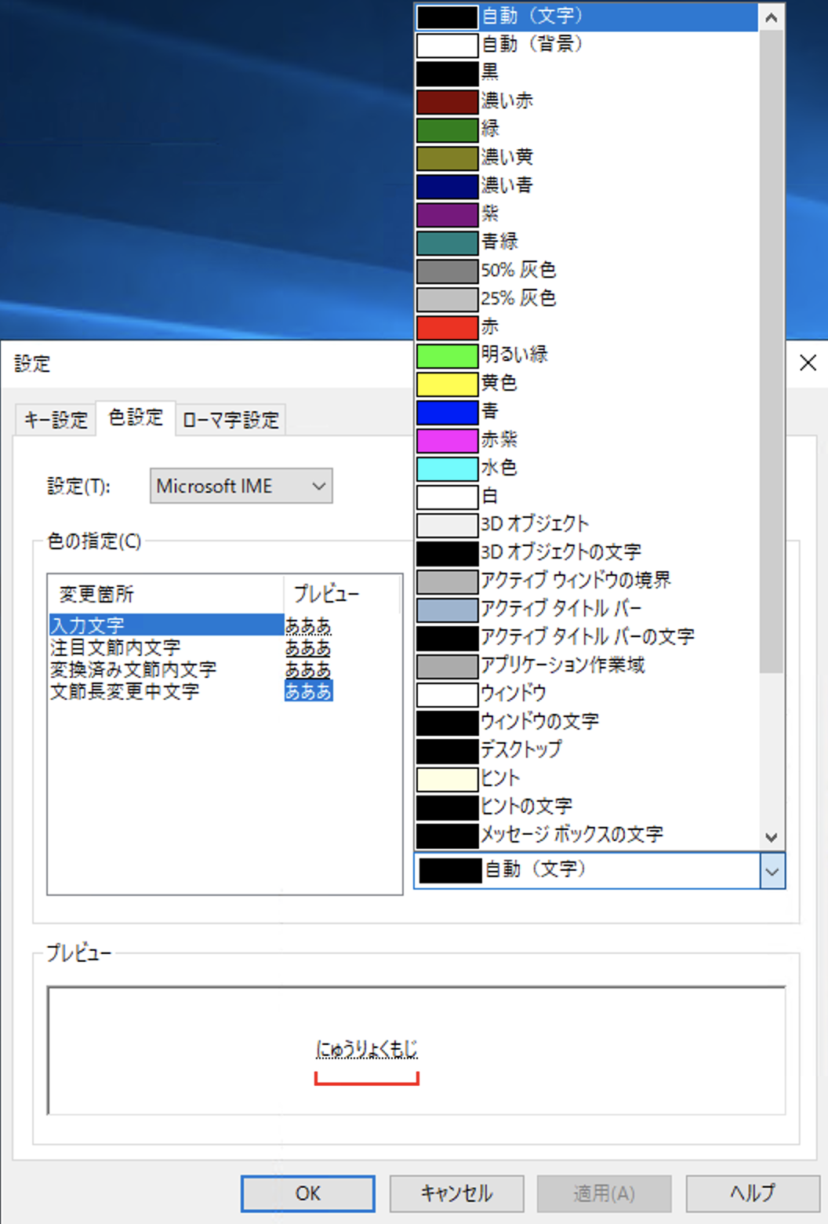Choose ウィンドウ system color entry
Viewport: 828px width, 1224px height.
(x=586, y=694)
